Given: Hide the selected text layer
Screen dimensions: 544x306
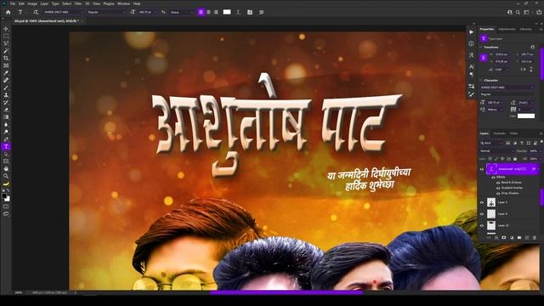Looking at the screenshot, I should tap(482, 169).
